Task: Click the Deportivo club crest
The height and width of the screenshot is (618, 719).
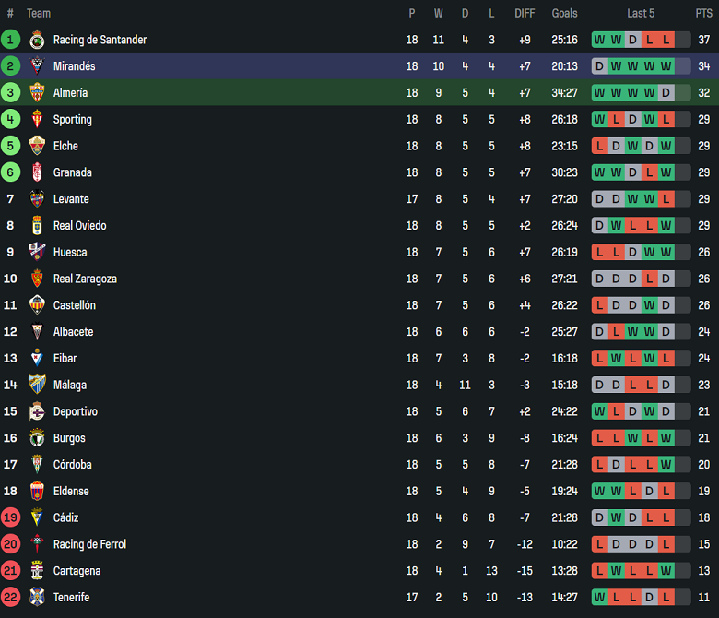Action: (x=37, y=411)
